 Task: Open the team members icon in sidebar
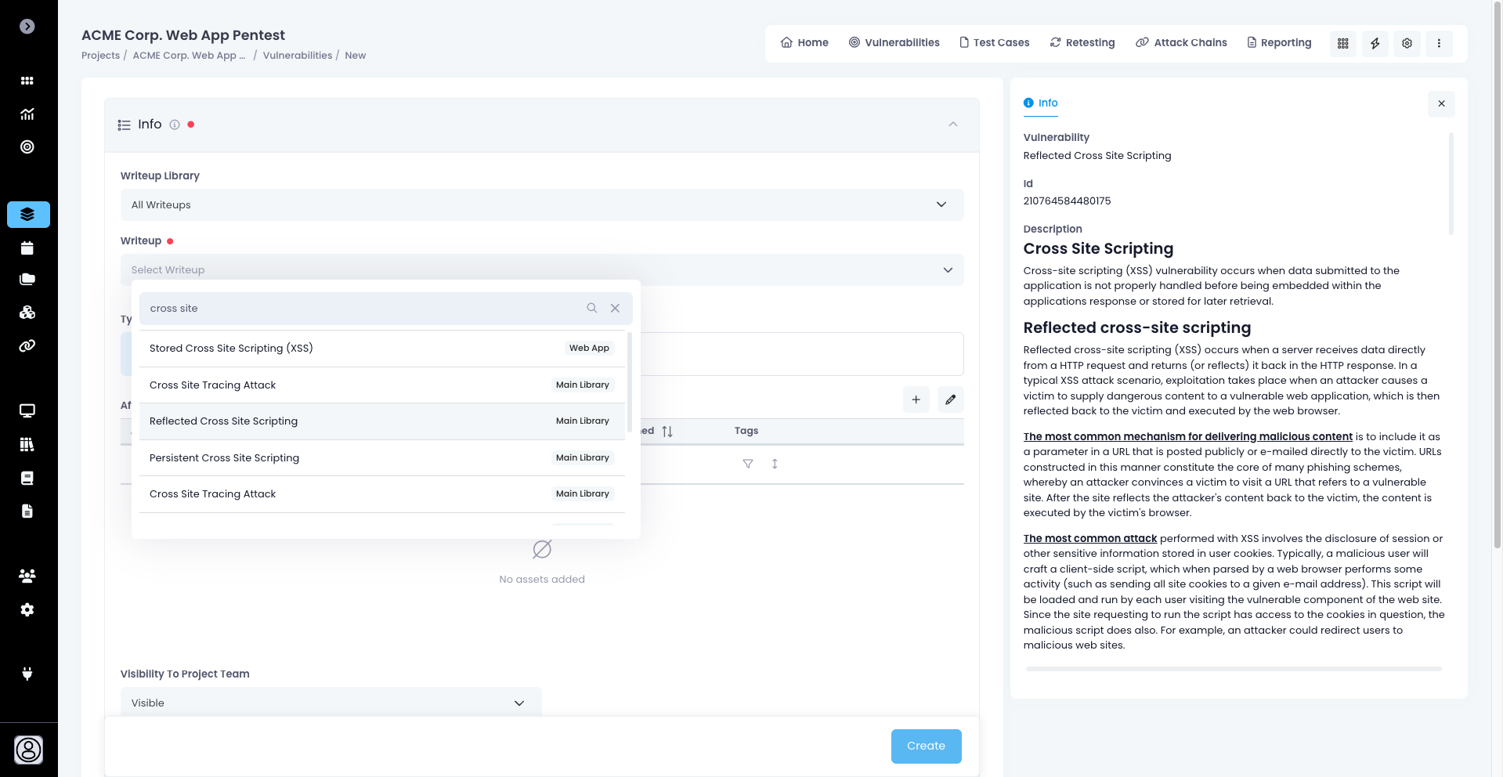27,576
